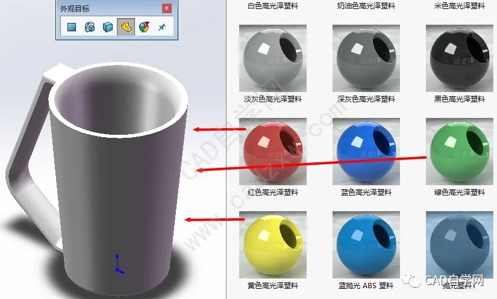497x299 pixels.
Task: Open the appearance color wheel icon
Action: [144, 27]
